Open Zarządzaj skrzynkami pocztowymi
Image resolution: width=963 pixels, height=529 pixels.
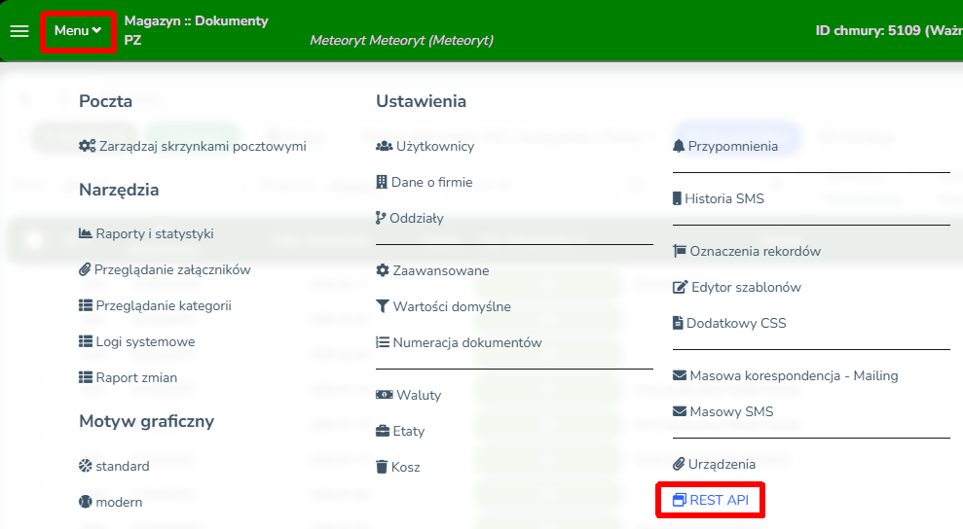(202, 146)
